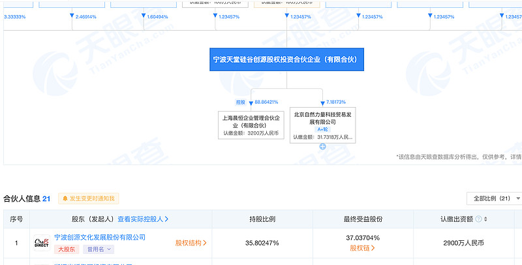Click the A+轮 funding tag
Screen dimensions: 522x265
tap(322, 129)
